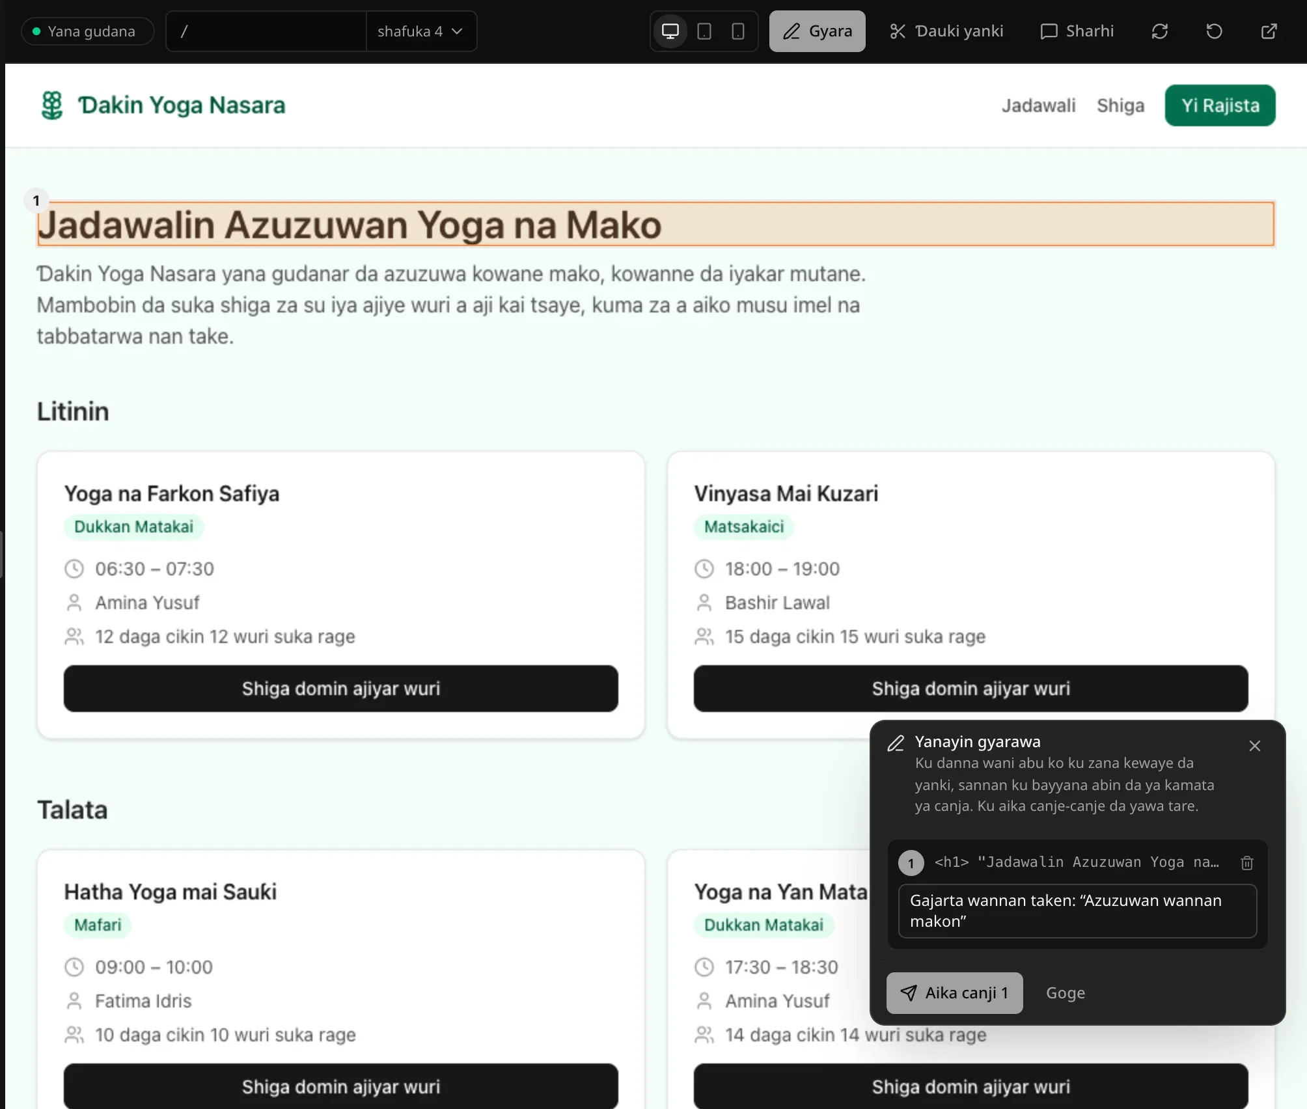Click the Vinyasa Mai Kuzari card title
Image resolution: width=1307 pixels, height=1109 pixels.
coord(786,493)
